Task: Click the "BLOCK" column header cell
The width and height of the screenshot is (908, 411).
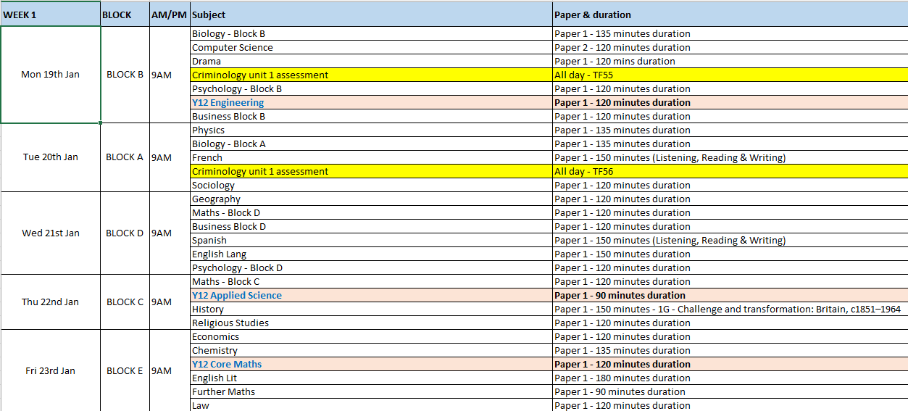Action: point(125,14)
